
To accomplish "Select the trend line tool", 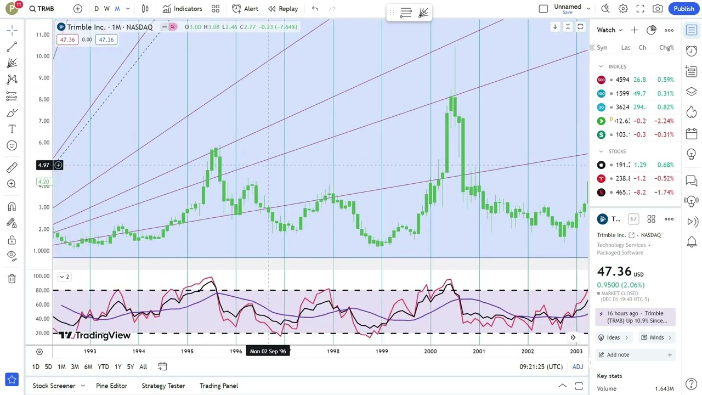I will pos(12,47).
